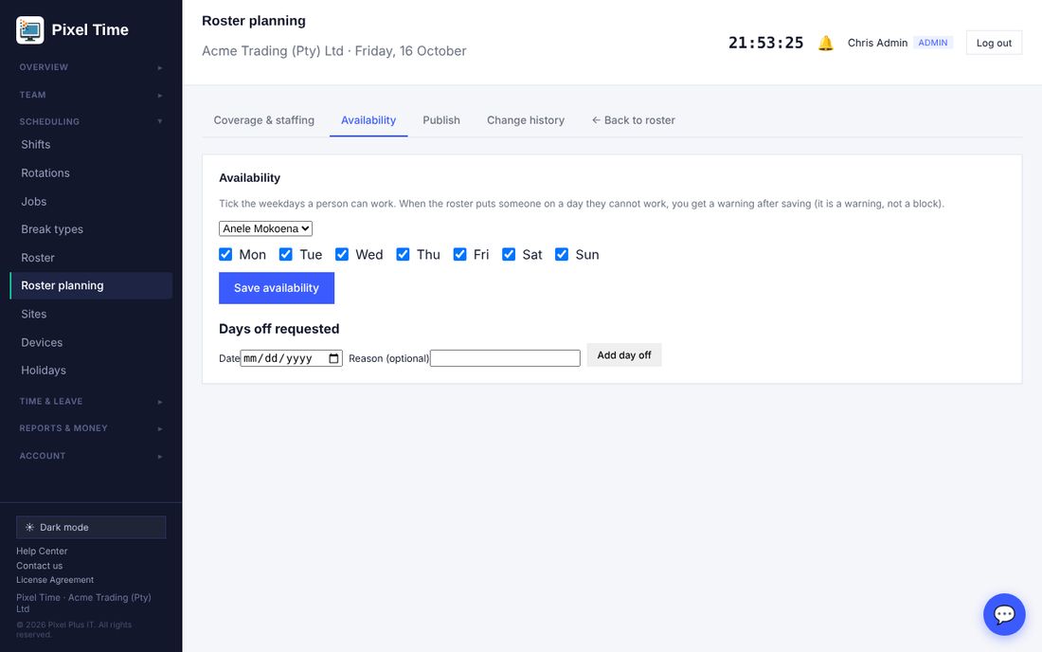
Task: Click the Reason (optional) text field
Action: click(x=505, y=358)
